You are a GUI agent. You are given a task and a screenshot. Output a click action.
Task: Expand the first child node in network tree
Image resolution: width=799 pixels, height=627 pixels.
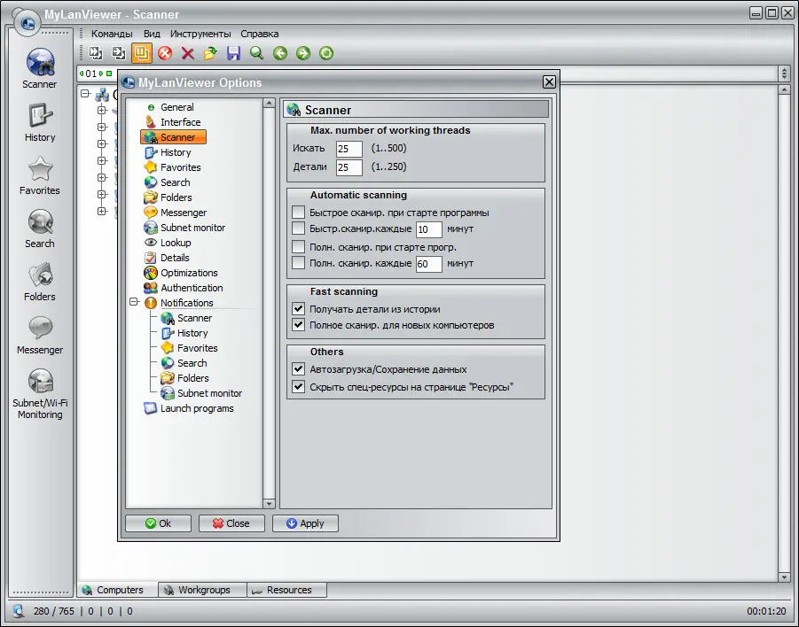click(x=102, y=110)
